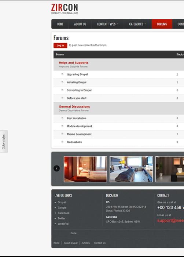Open the red bedroom thumbnail

(x=85, y=169)
